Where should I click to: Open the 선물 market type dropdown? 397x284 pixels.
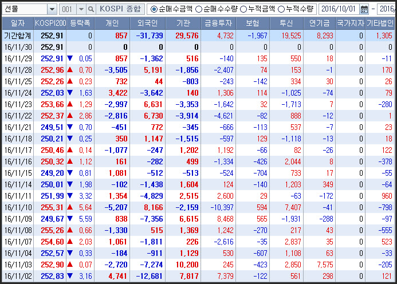[x=52, y=9]
